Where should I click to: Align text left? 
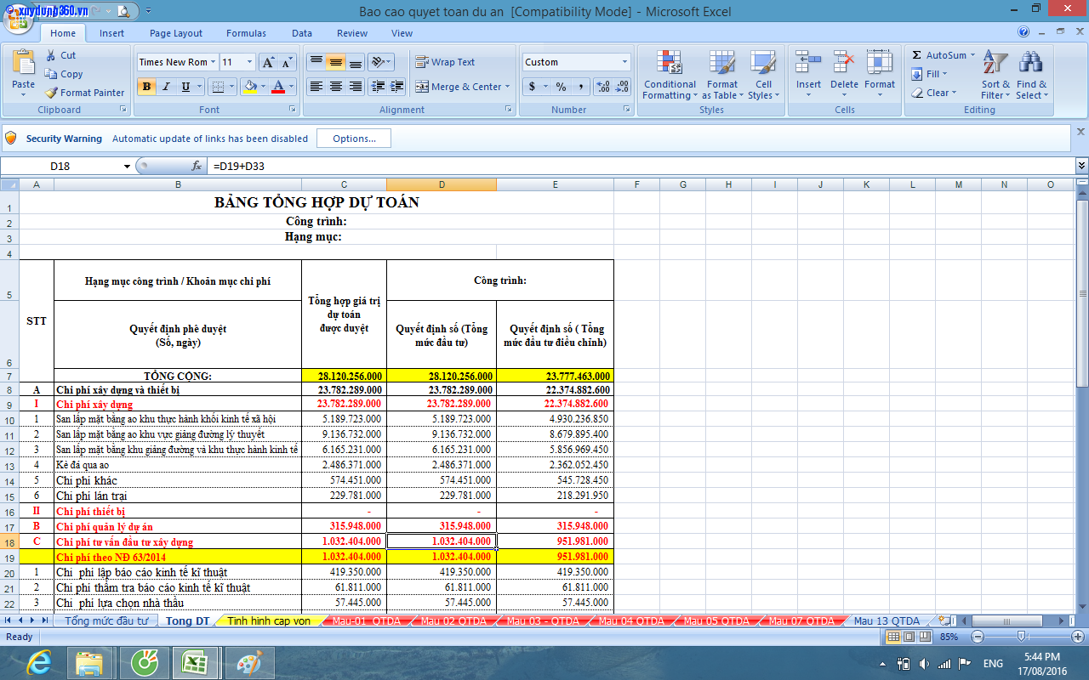(316, 87)
